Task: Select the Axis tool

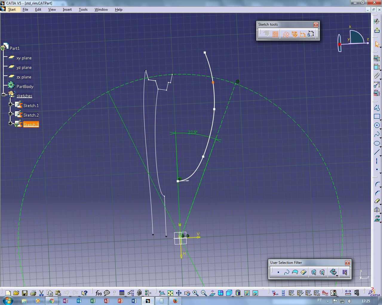Action: (x=377, y=161)
